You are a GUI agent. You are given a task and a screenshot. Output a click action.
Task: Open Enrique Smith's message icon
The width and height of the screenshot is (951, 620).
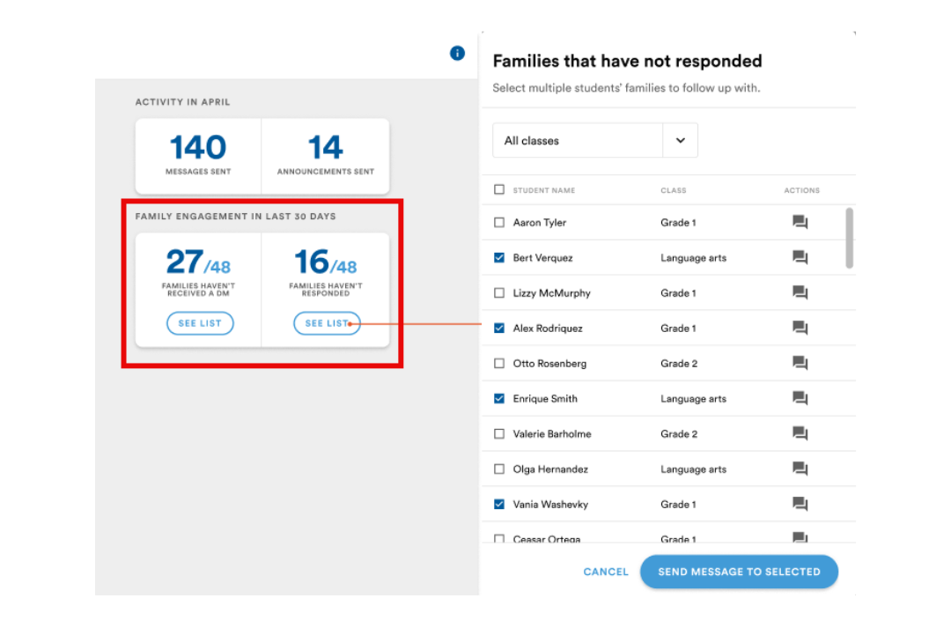coord(800,398)
